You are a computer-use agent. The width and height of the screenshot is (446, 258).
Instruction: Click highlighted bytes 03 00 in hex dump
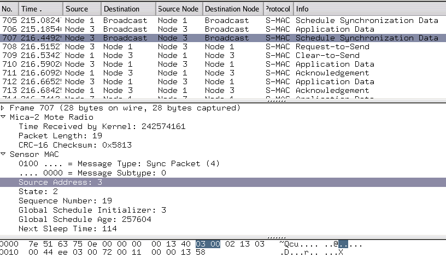pos(207,244)
